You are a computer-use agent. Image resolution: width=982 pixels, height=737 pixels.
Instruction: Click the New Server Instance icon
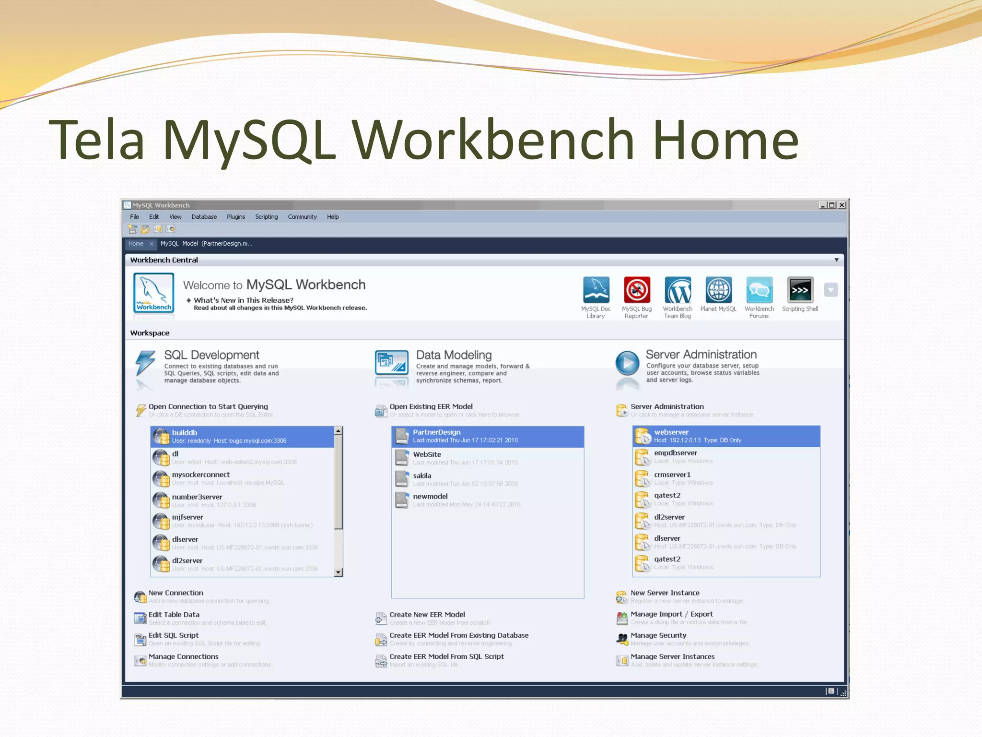(622, 597)
